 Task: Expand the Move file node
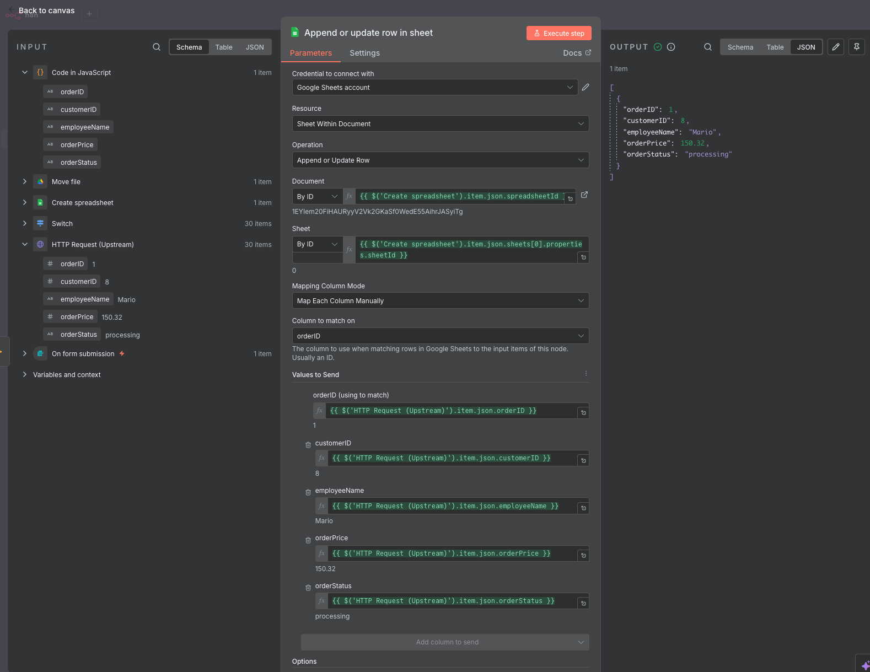point(25,181)
